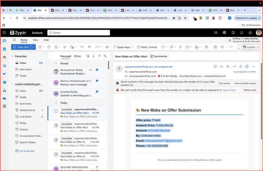The width and height of the screenshot is (263, 171).
Task: Click the print icon in the ribbon
Action: click(x=206, y=47)
